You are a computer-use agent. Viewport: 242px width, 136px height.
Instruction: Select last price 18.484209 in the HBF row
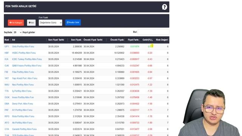pos(77,53)
